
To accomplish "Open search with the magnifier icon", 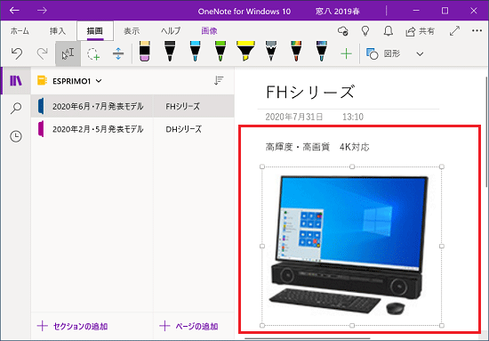I will pos(16,109).
